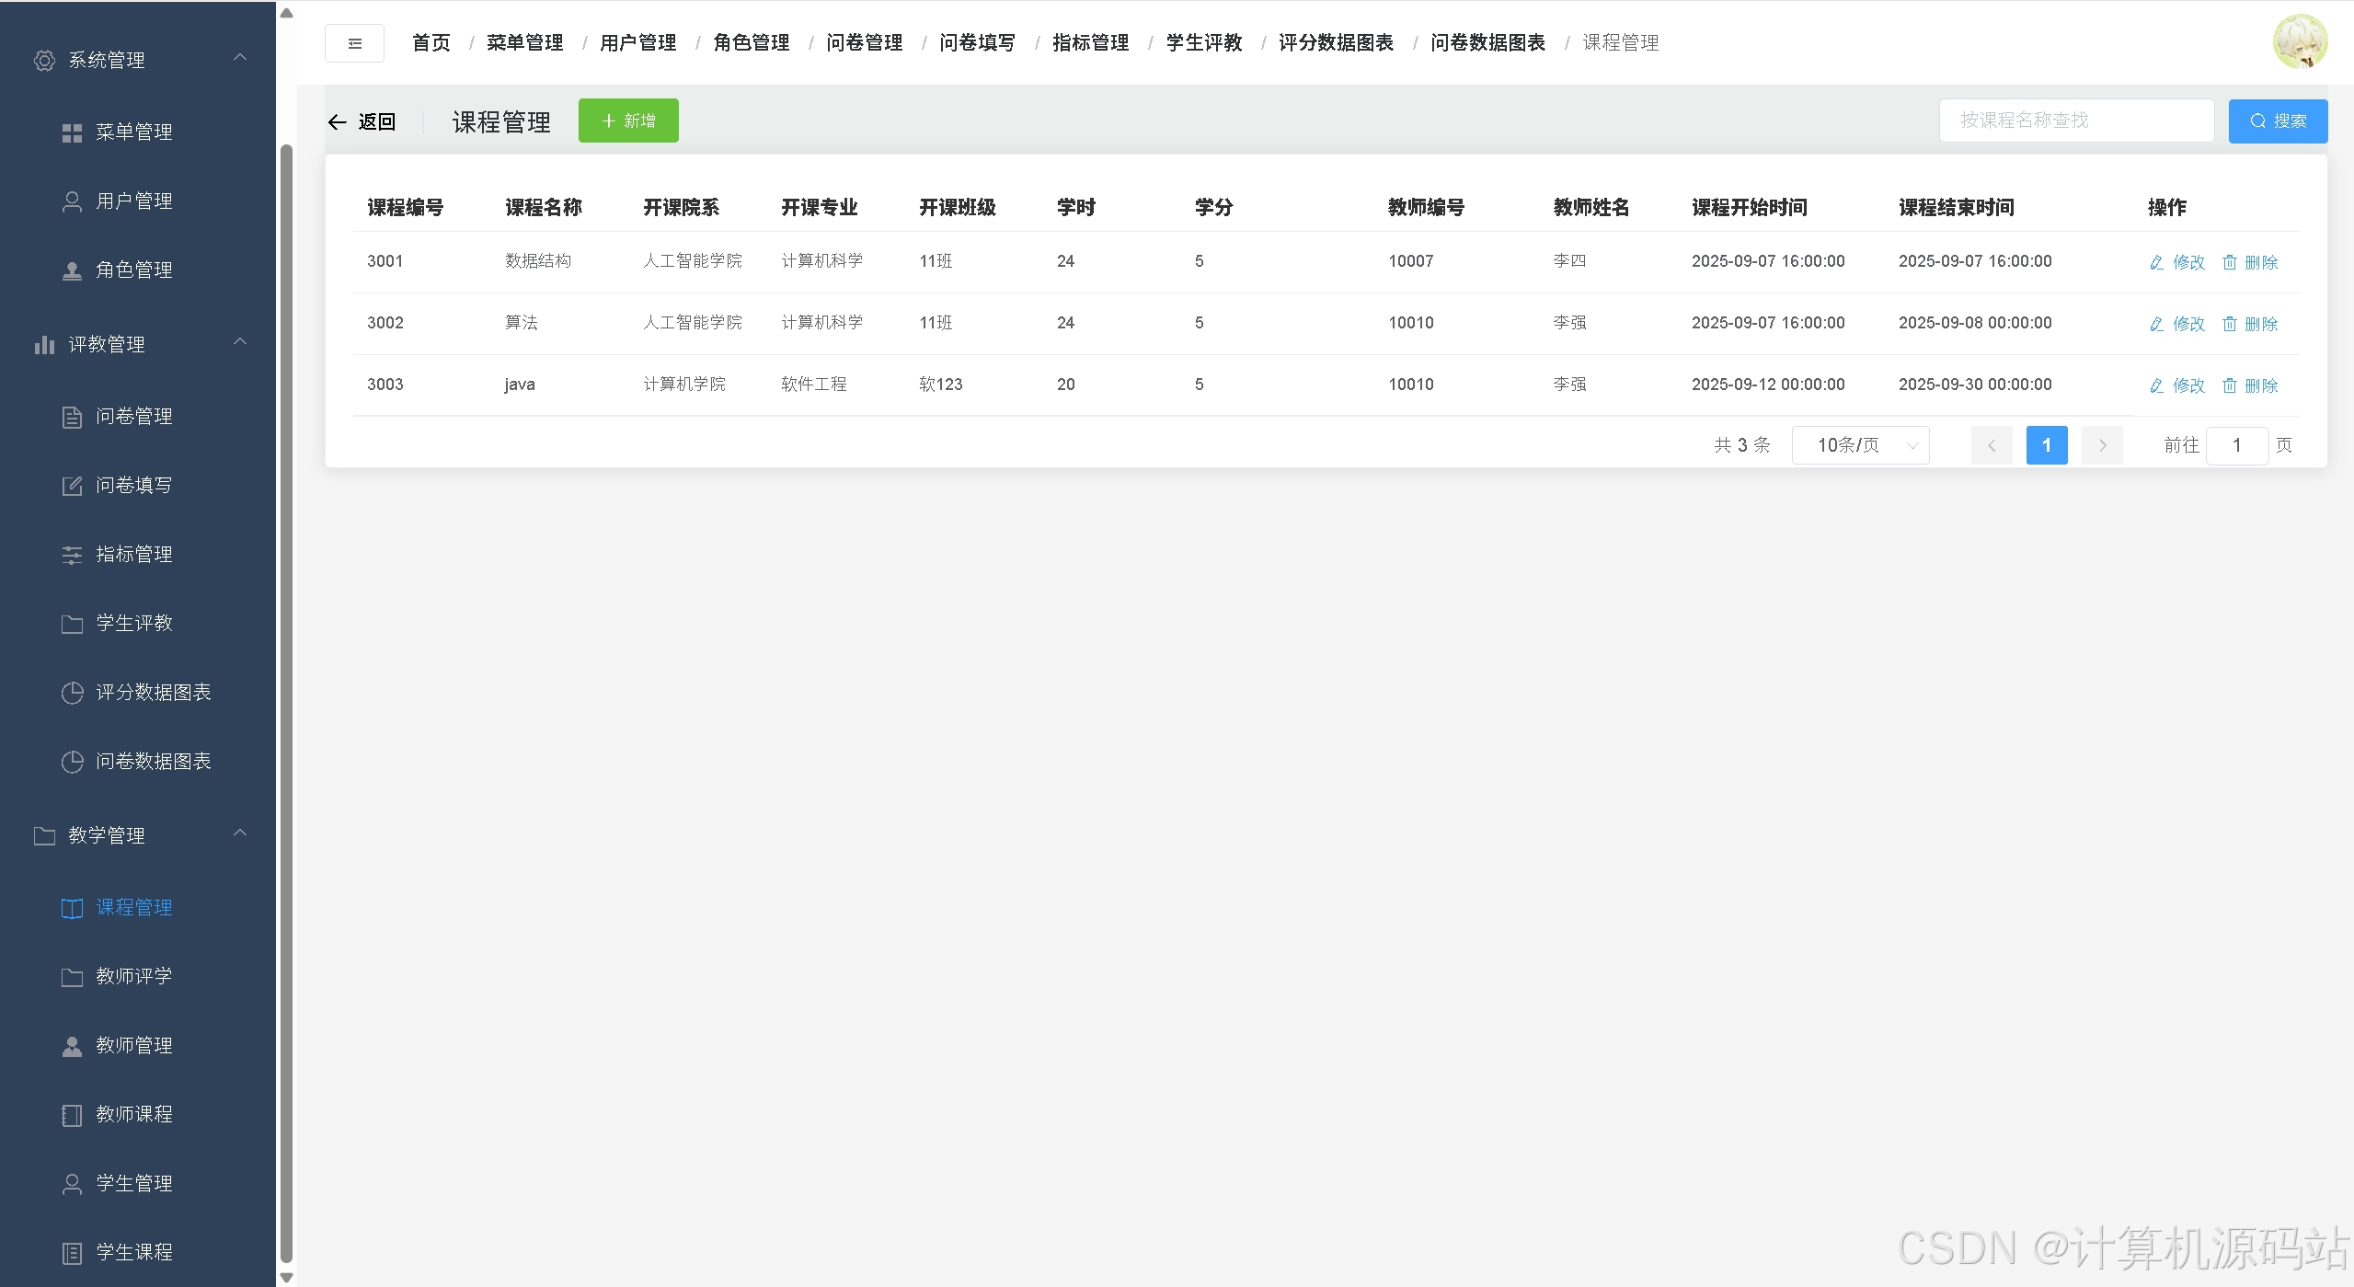
Task: Click the 返回 text link
Action: [376, 122]
